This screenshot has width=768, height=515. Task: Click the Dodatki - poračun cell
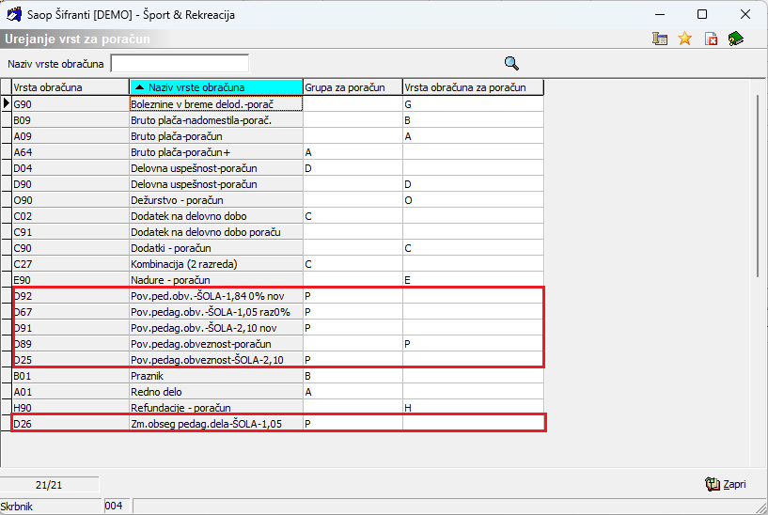216,248
